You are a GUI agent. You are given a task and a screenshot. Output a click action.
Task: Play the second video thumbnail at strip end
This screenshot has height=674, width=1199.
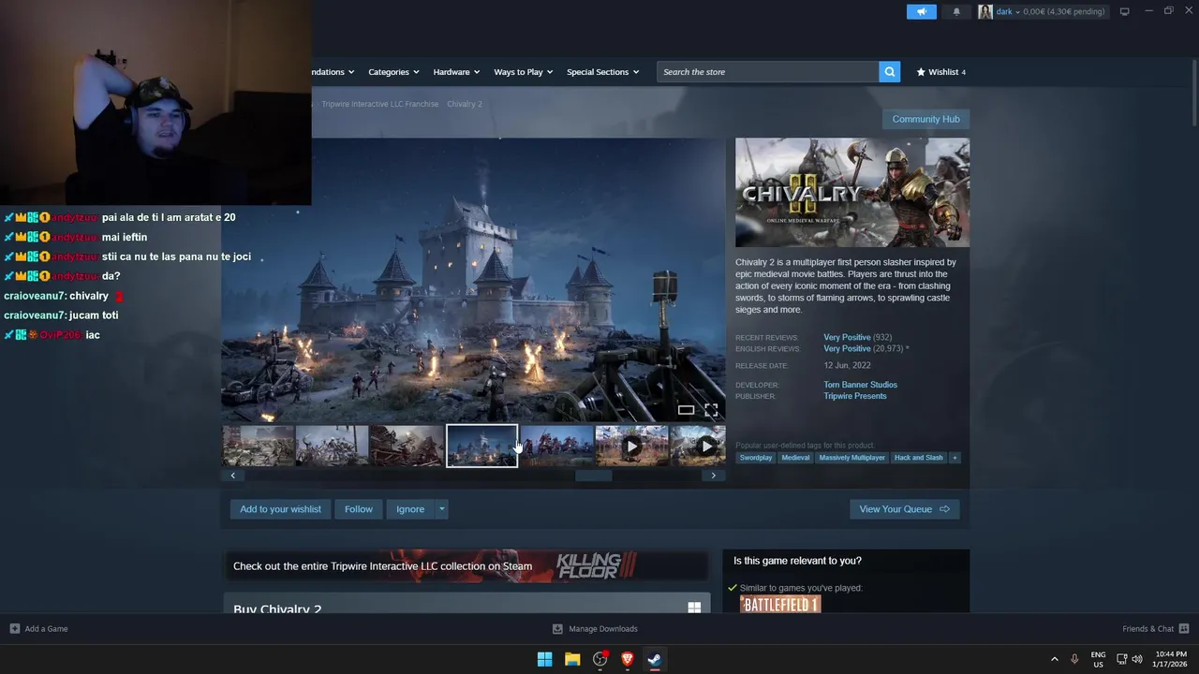point(699,446)
